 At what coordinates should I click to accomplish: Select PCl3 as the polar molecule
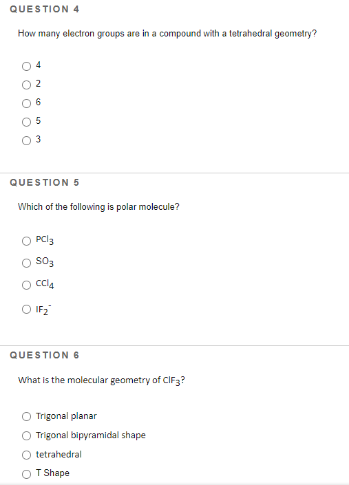tap(27, 241)
